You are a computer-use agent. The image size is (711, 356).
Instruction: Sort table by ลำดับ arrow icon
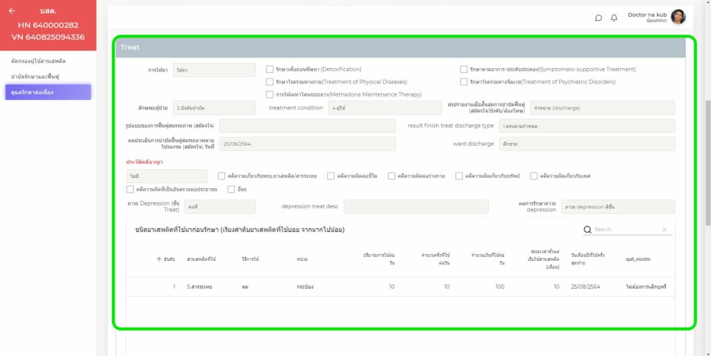(158, 259)
